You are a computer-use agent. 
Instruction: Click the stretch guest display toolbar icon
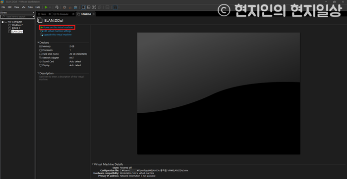click(115, 7)
